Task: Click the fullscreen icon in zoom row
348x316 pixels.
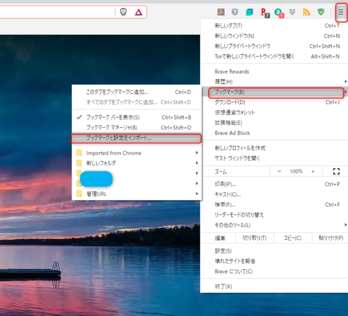Action: (335, 171)
